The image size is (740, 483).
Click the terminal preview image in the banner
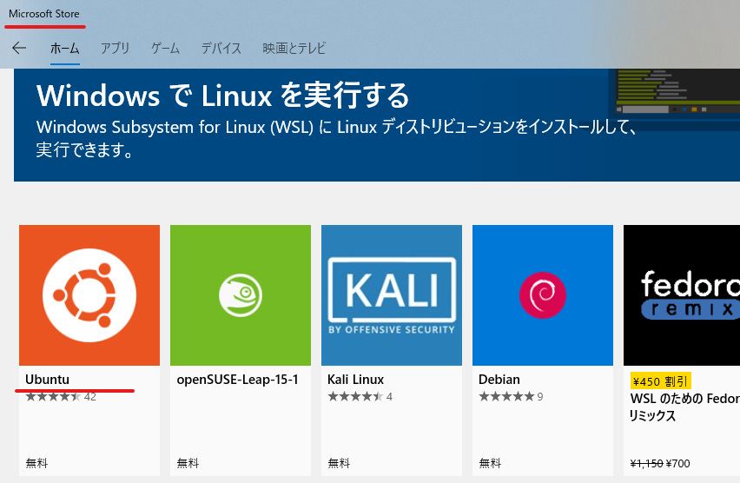677,92
